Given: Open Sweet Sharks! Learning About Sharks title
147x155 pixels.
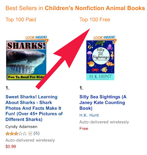Looking at the screenshot, I should 34,108.
